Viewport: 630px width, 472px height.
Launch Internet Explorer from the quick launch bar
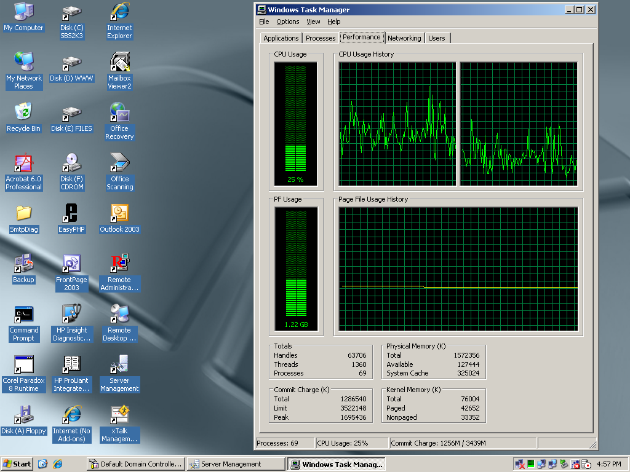pyautogui.click(x=58, y=464)
